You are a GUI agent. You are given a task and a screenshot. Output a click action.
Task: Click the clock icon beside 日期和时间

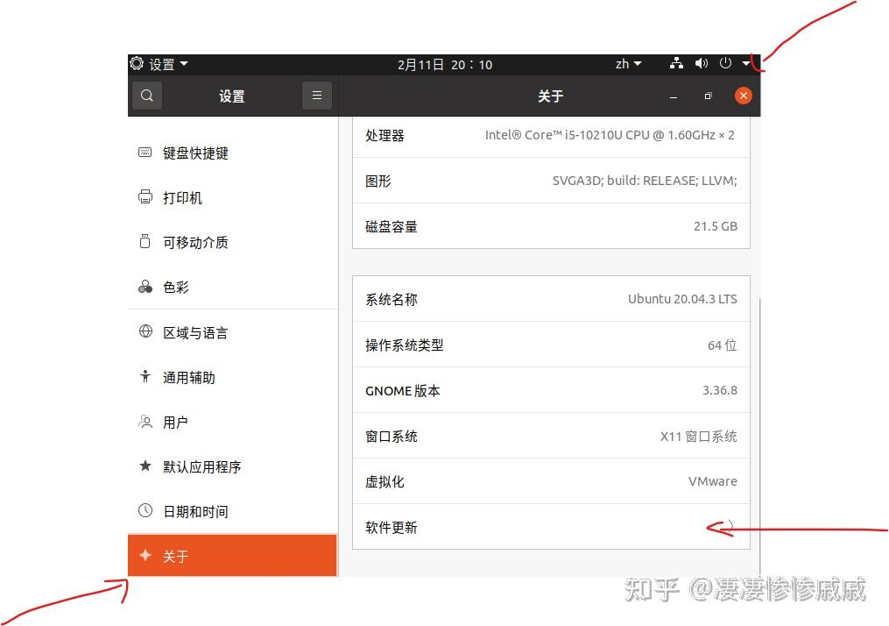pos(145,510)
